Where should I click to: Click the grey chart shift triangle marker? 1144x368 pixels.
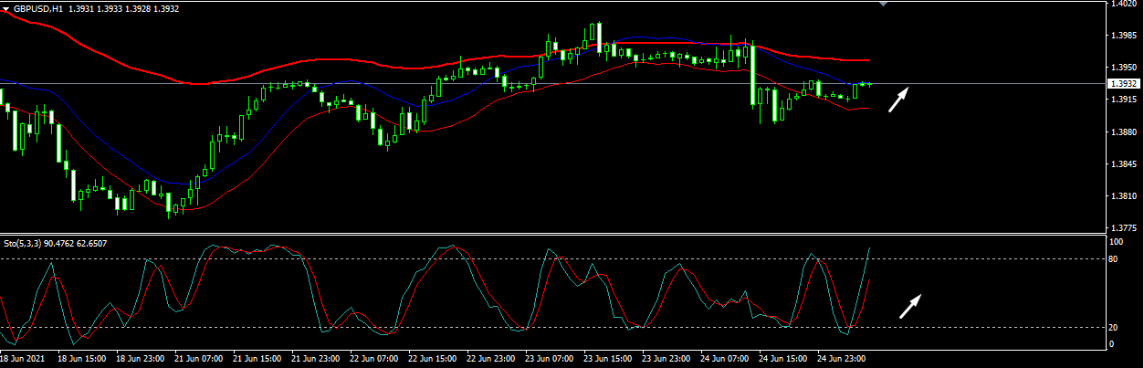883,5
